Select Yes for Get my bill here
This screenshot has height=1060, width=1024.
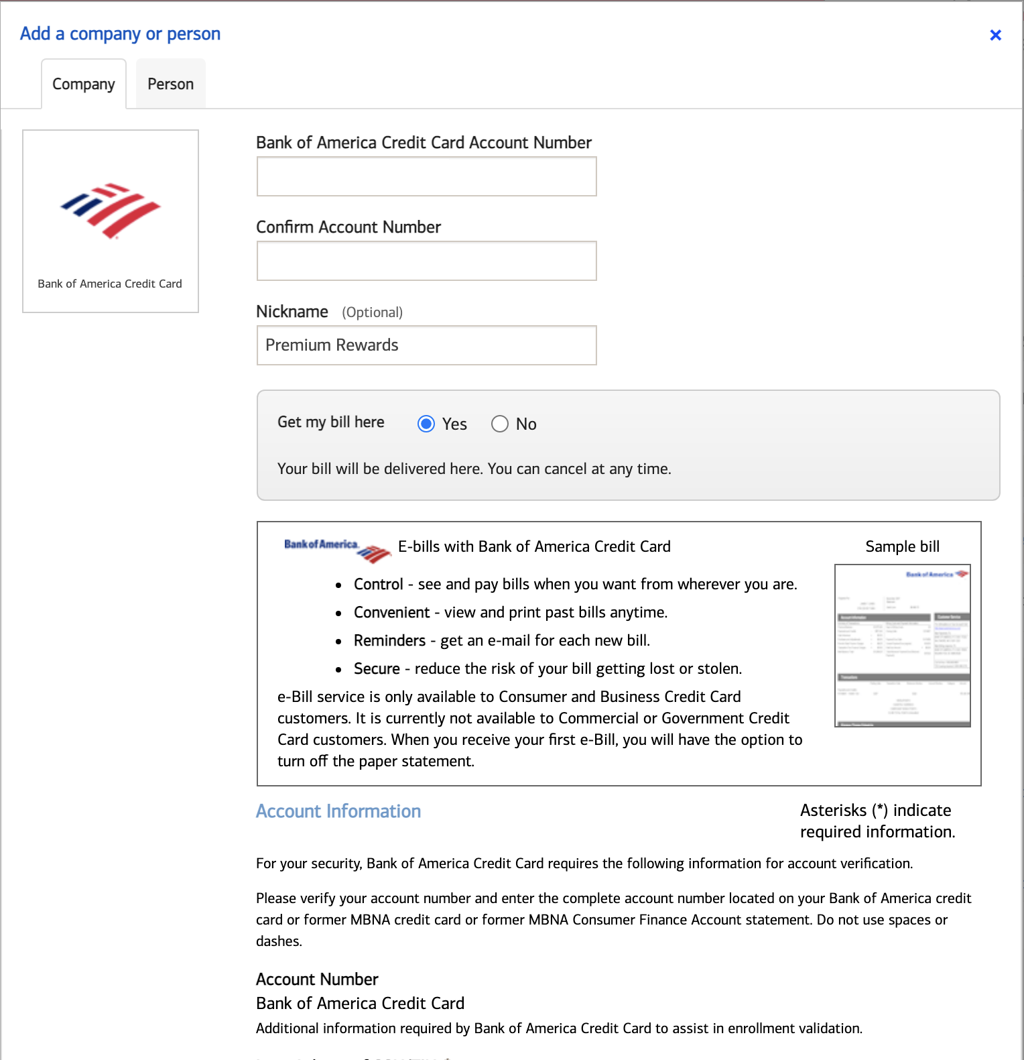(x=426, y=424)
